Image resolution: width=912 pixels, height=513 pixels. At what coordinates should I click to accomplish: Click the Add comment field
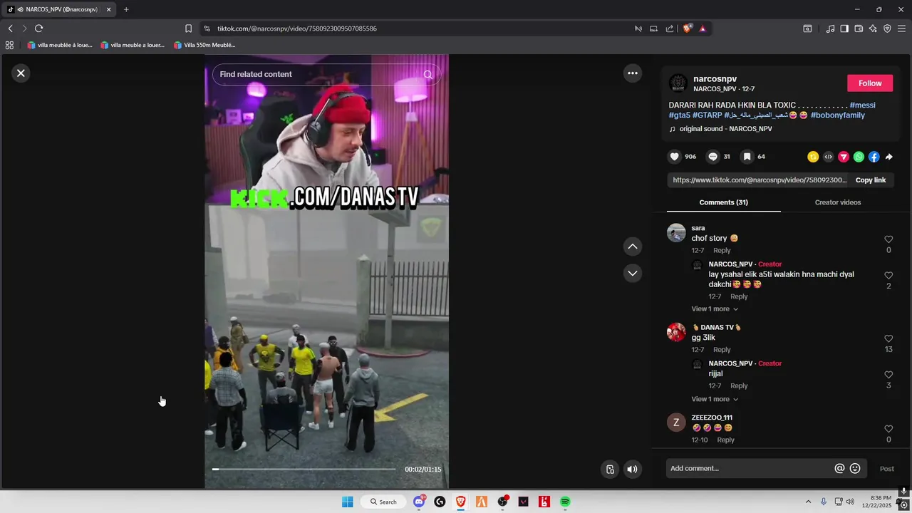point(748,468)
